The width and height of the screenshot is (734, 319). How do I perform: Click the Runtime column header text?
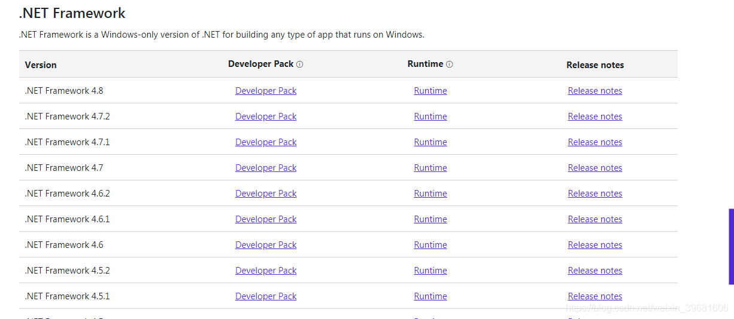[x=426, y=64]
